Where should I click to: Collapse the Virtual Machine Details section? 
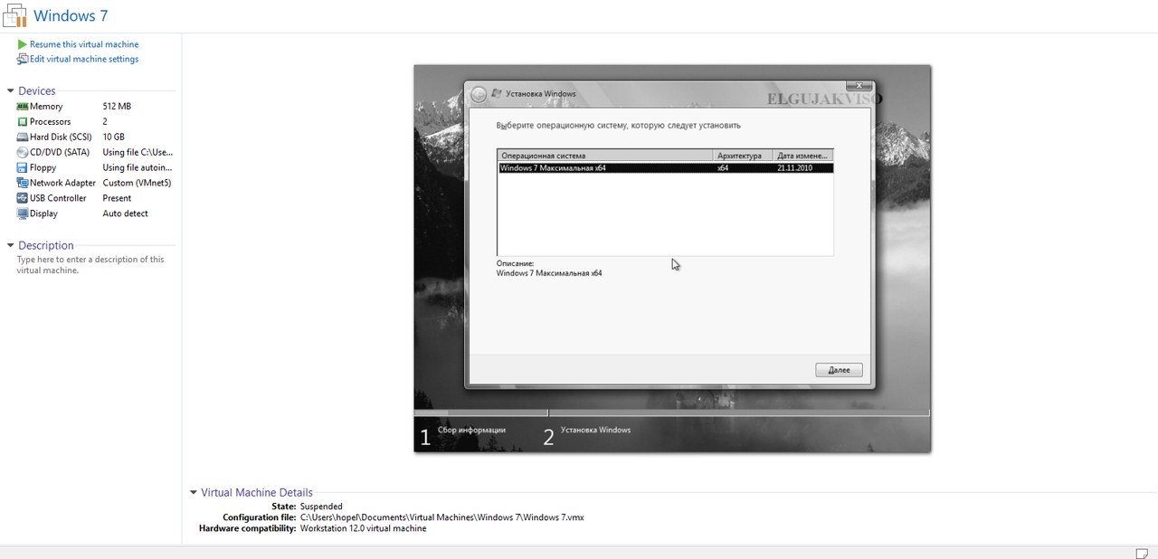point(194,493)
